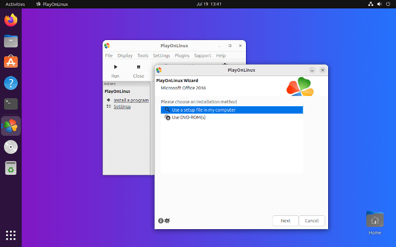Maximize the main PlayOnLinux window

[x=230, y=45]
